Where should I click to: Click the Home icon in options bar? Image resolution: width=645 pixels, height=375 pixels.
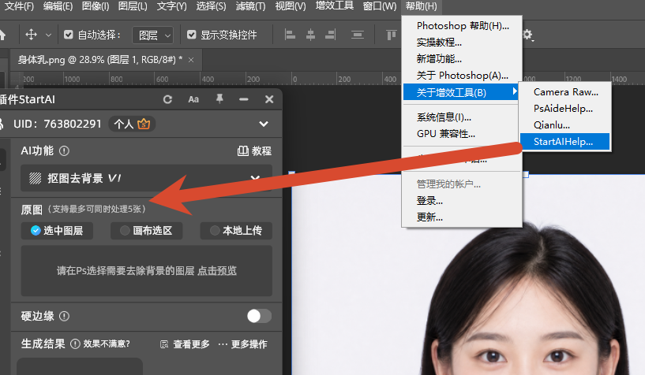2,35
